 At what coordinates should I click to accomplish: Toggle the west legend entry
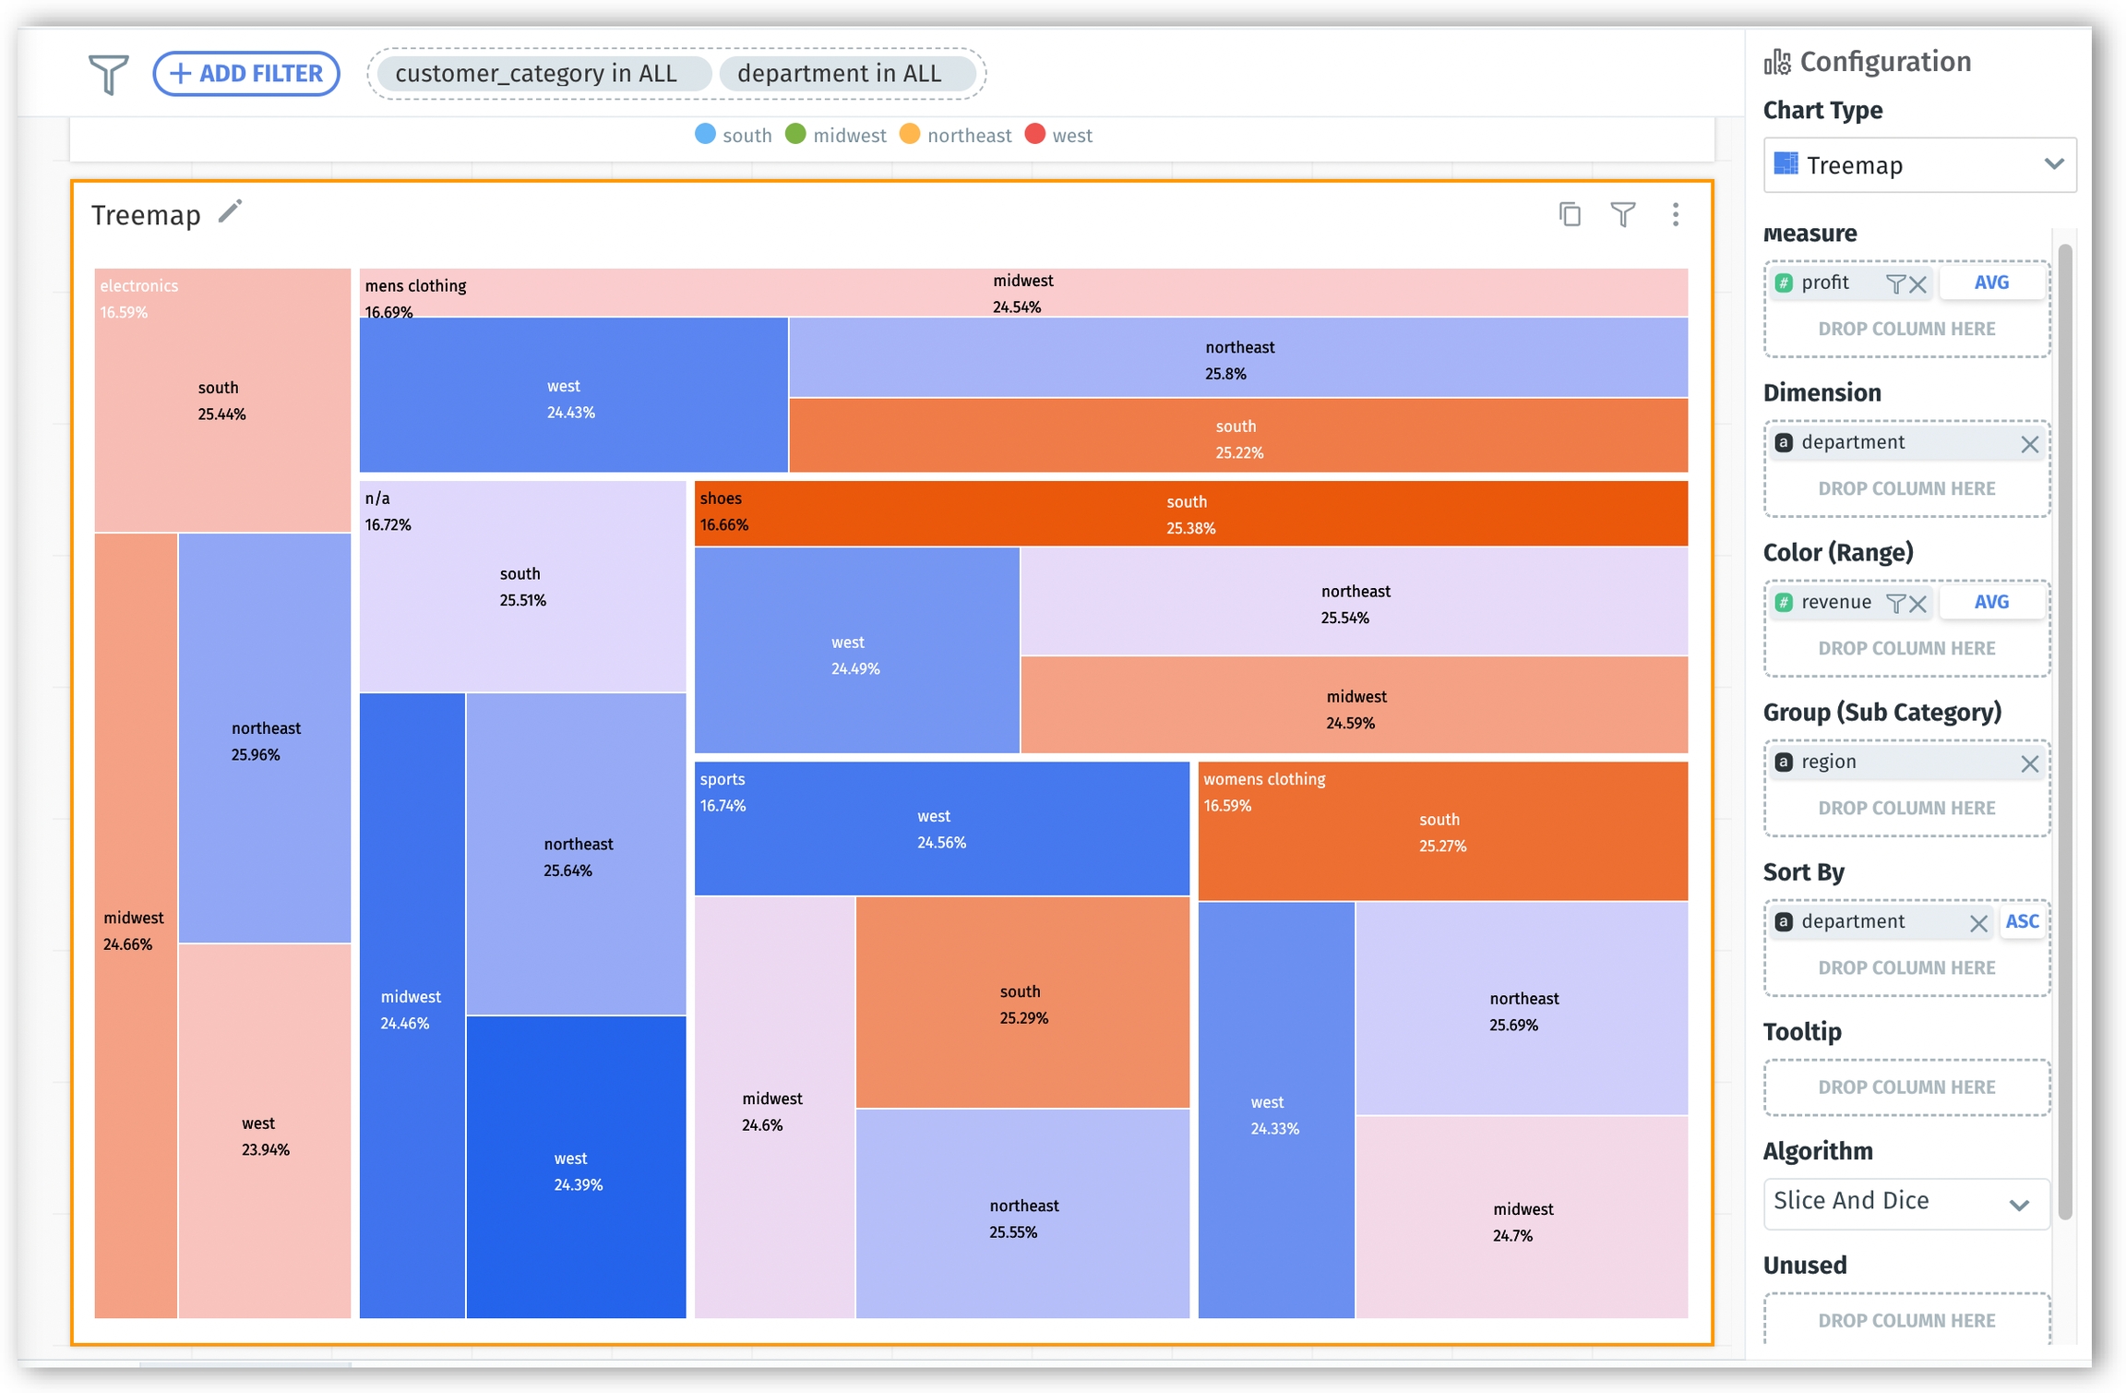coord(1059,135)
